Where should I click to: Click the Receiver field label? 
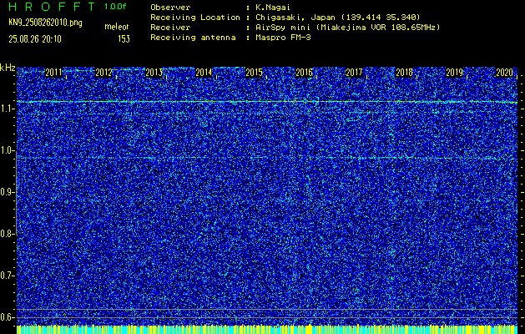point(170,27)
